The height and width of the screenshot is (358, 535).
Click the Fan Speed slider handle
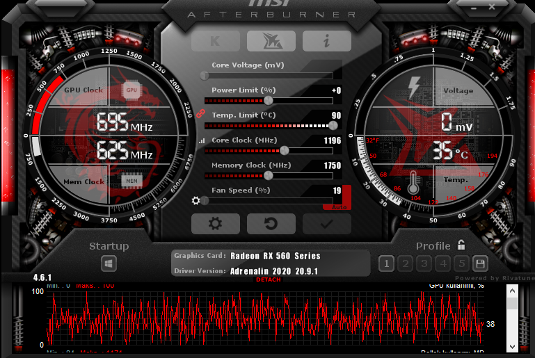[x=205, y=200]
